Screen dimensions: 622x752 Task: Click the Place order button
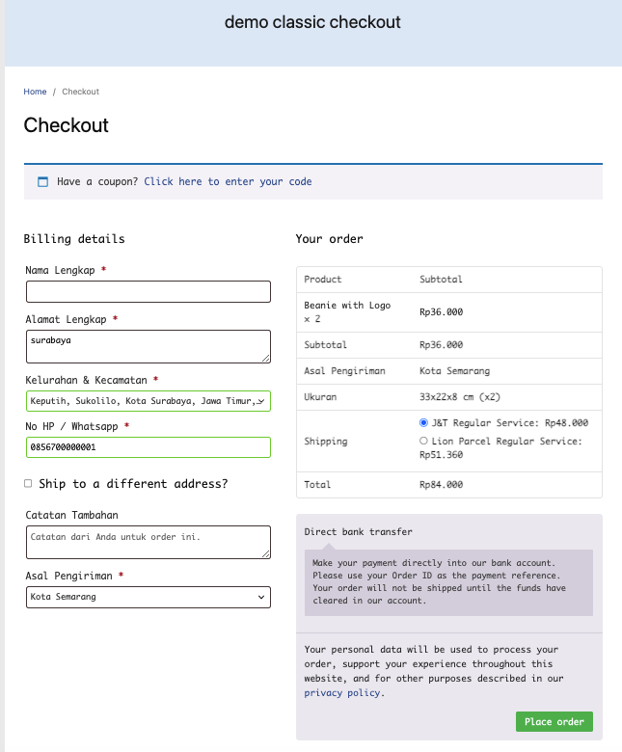(554, 722)
